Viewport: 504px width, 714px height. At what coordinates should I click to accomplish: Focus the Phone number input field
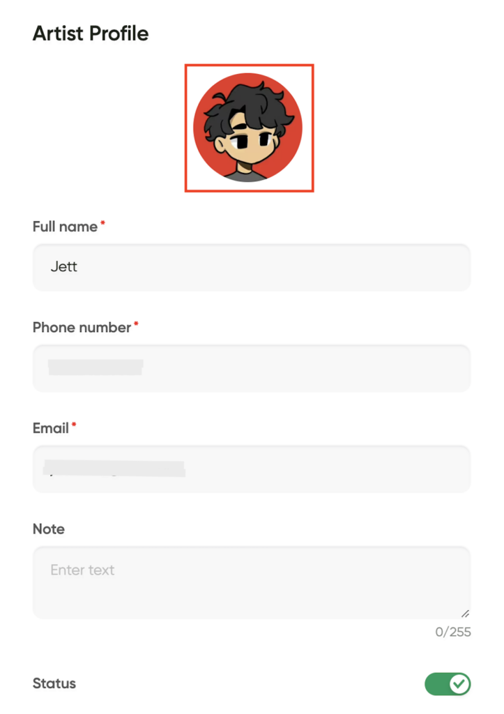252,368
